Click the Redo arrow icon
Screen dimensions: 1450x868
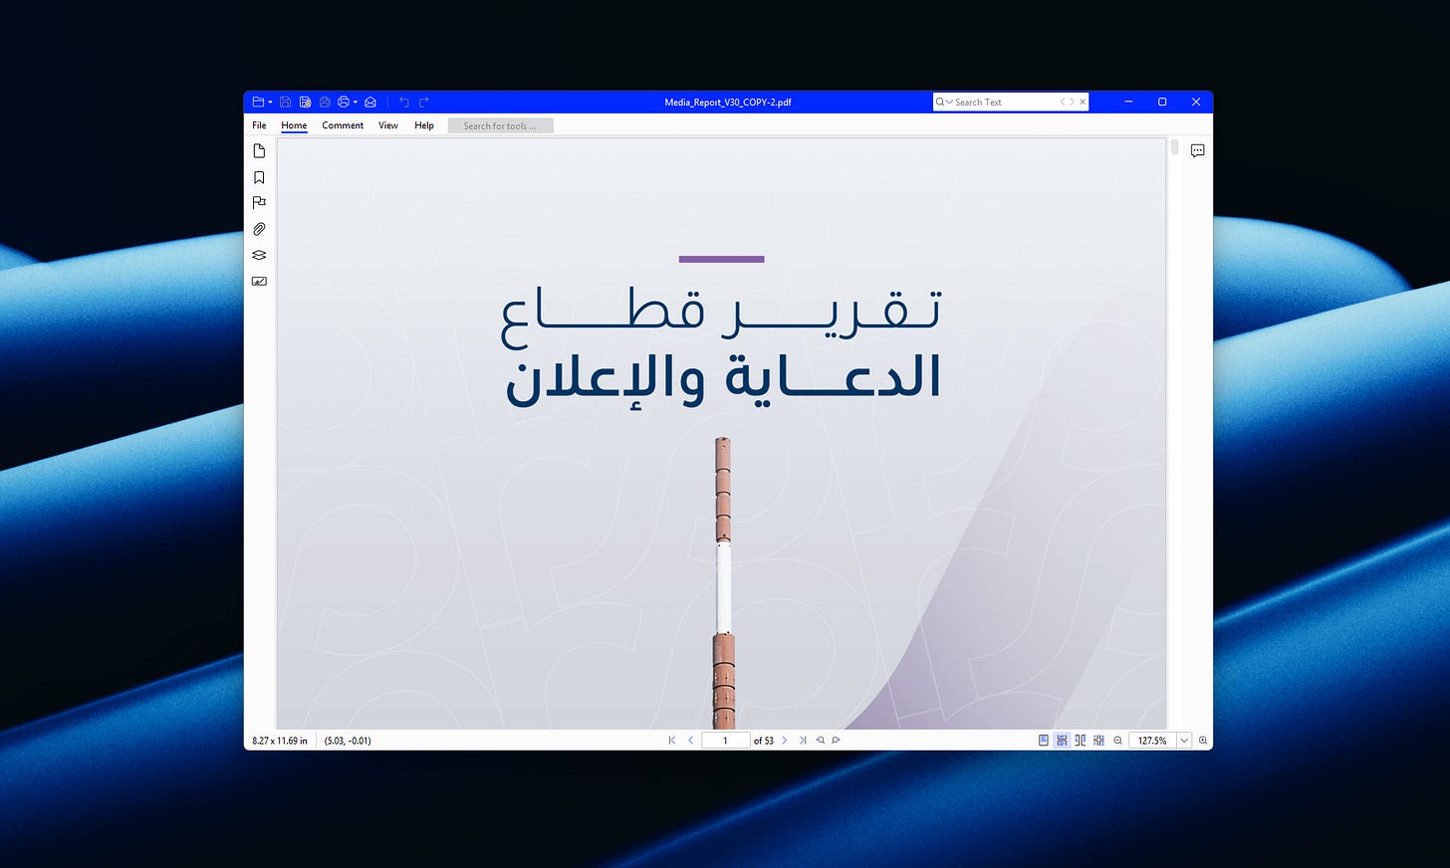pyautogui.click(x=424, y=102)
